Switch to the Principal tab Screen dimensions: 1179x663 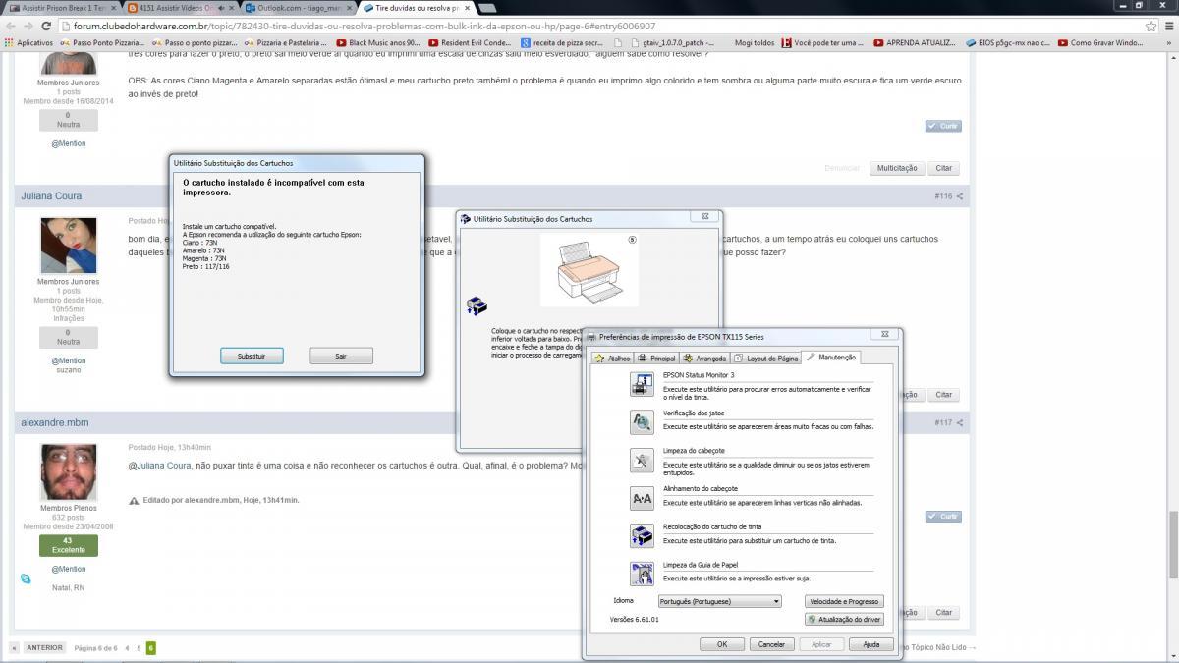pyautogui.click(x=657, y=359)
